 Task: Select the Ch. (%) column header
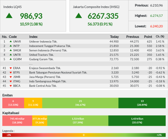[160, 37]
